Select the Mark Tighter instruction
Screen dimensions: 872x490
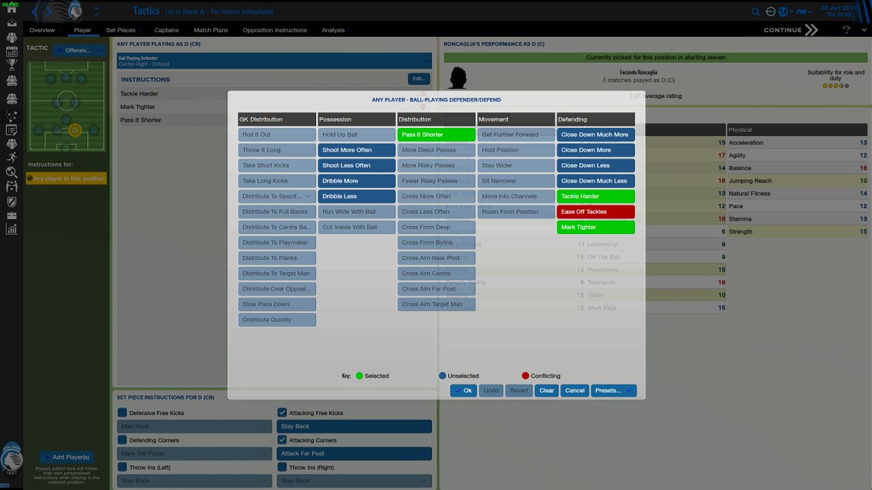coord(595,227)
